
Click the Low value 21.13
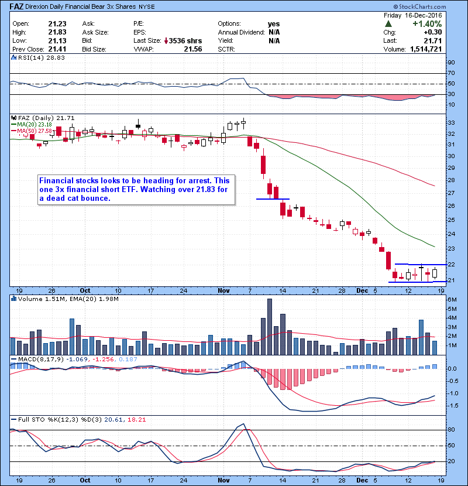click(57, 40)
